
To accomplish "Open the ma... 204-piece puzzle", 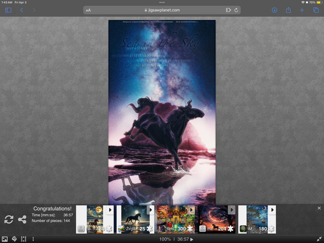I will (x=216, y=219).
